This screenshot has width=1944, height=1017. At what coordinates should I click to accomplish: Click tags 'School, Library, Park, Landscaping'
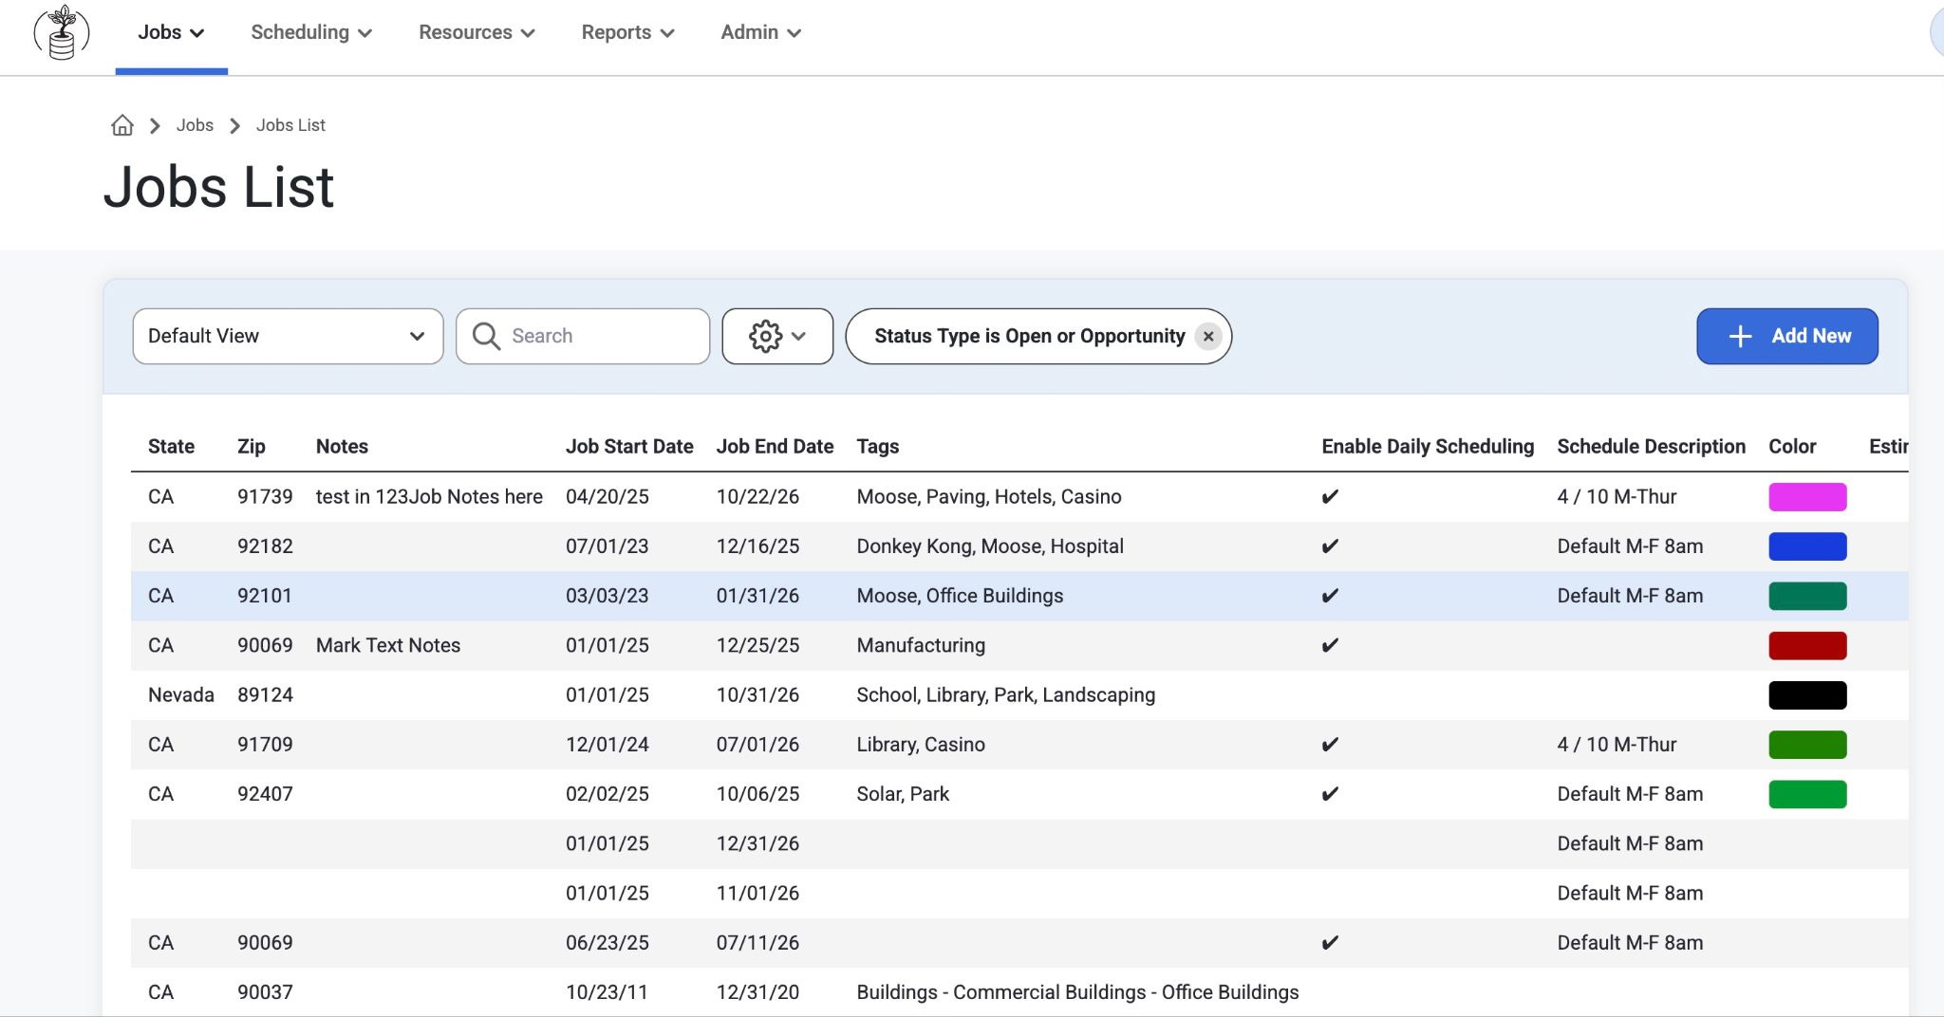click(1006, 695)
